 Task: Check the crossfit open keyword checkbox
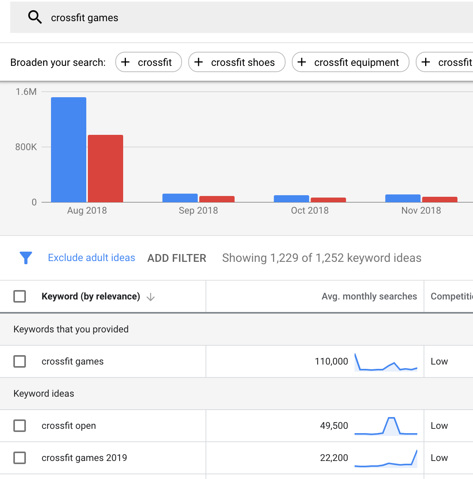pos(20,426)
